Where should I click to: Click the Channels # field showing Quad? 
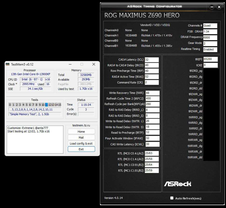pos(210,26)
